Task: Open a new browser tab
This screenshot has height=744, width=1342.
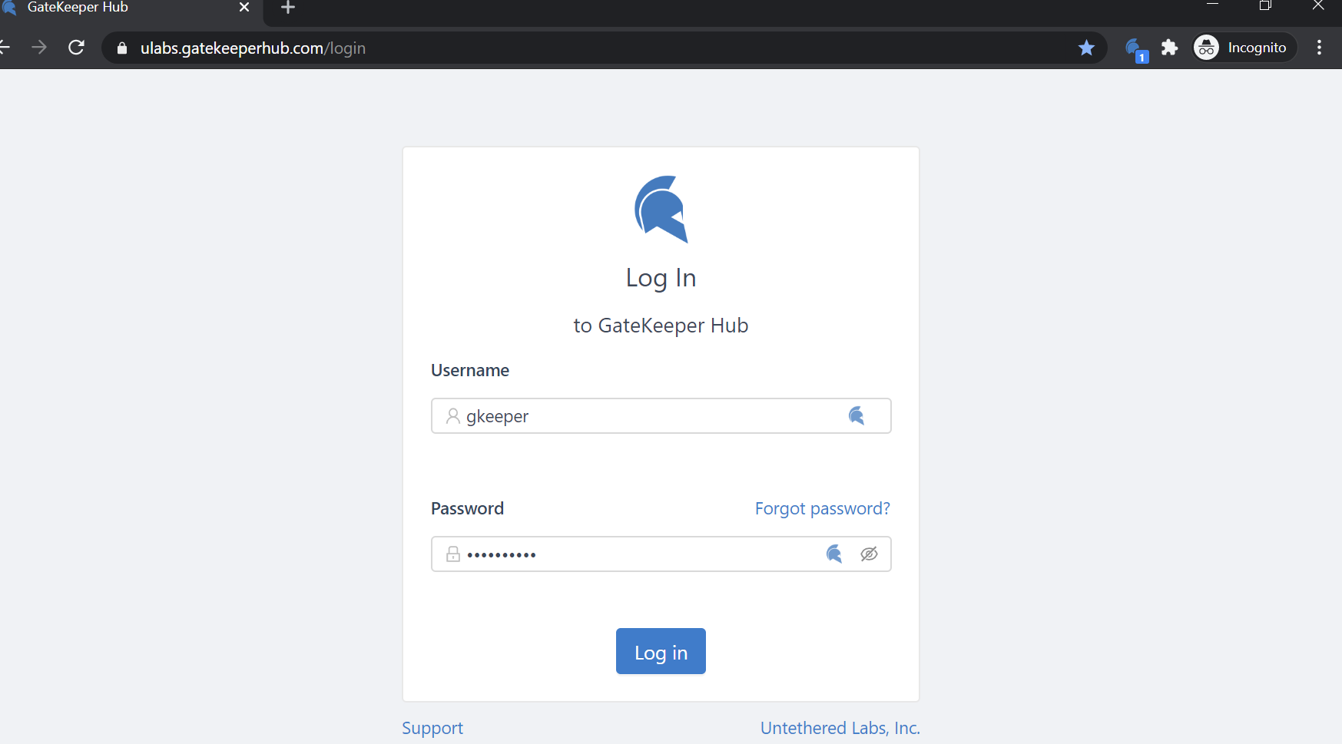Action: [x=288, y=8]
